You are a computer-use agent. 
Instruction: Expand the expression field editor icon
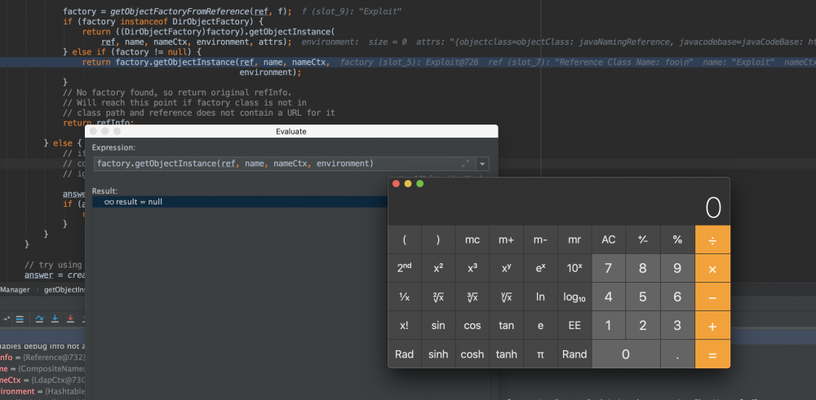click(x=466, y=164)
